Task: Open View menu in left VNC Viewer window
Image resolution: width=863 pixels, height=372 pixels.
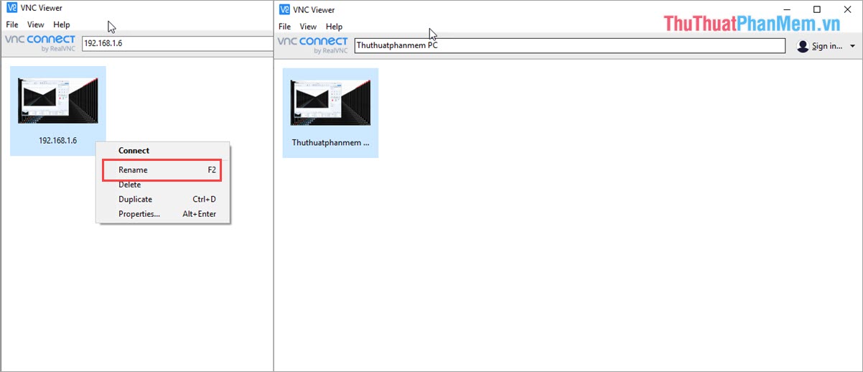Action: point(36,24)
